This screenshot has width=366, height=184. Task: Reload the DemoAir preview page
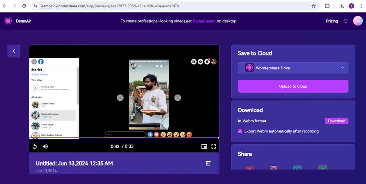click(x=24, y=6)
